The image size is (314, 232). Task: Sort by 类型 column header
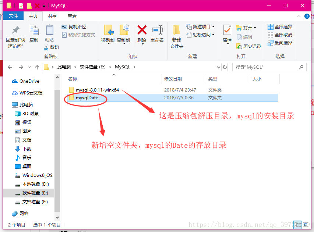[x=213, y=79]
